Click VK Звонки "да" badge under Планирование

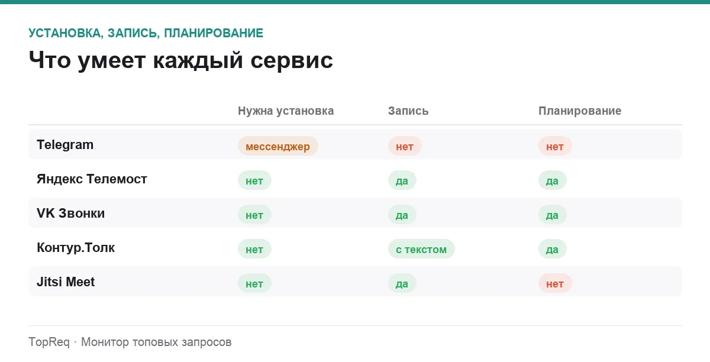tap(553, 215)
